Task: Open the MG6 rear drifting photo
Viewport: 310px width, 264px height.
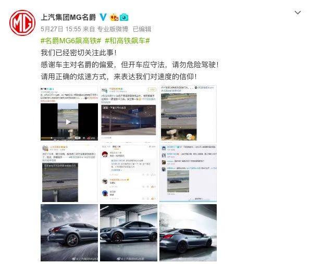Action: [x=69, y=233]
